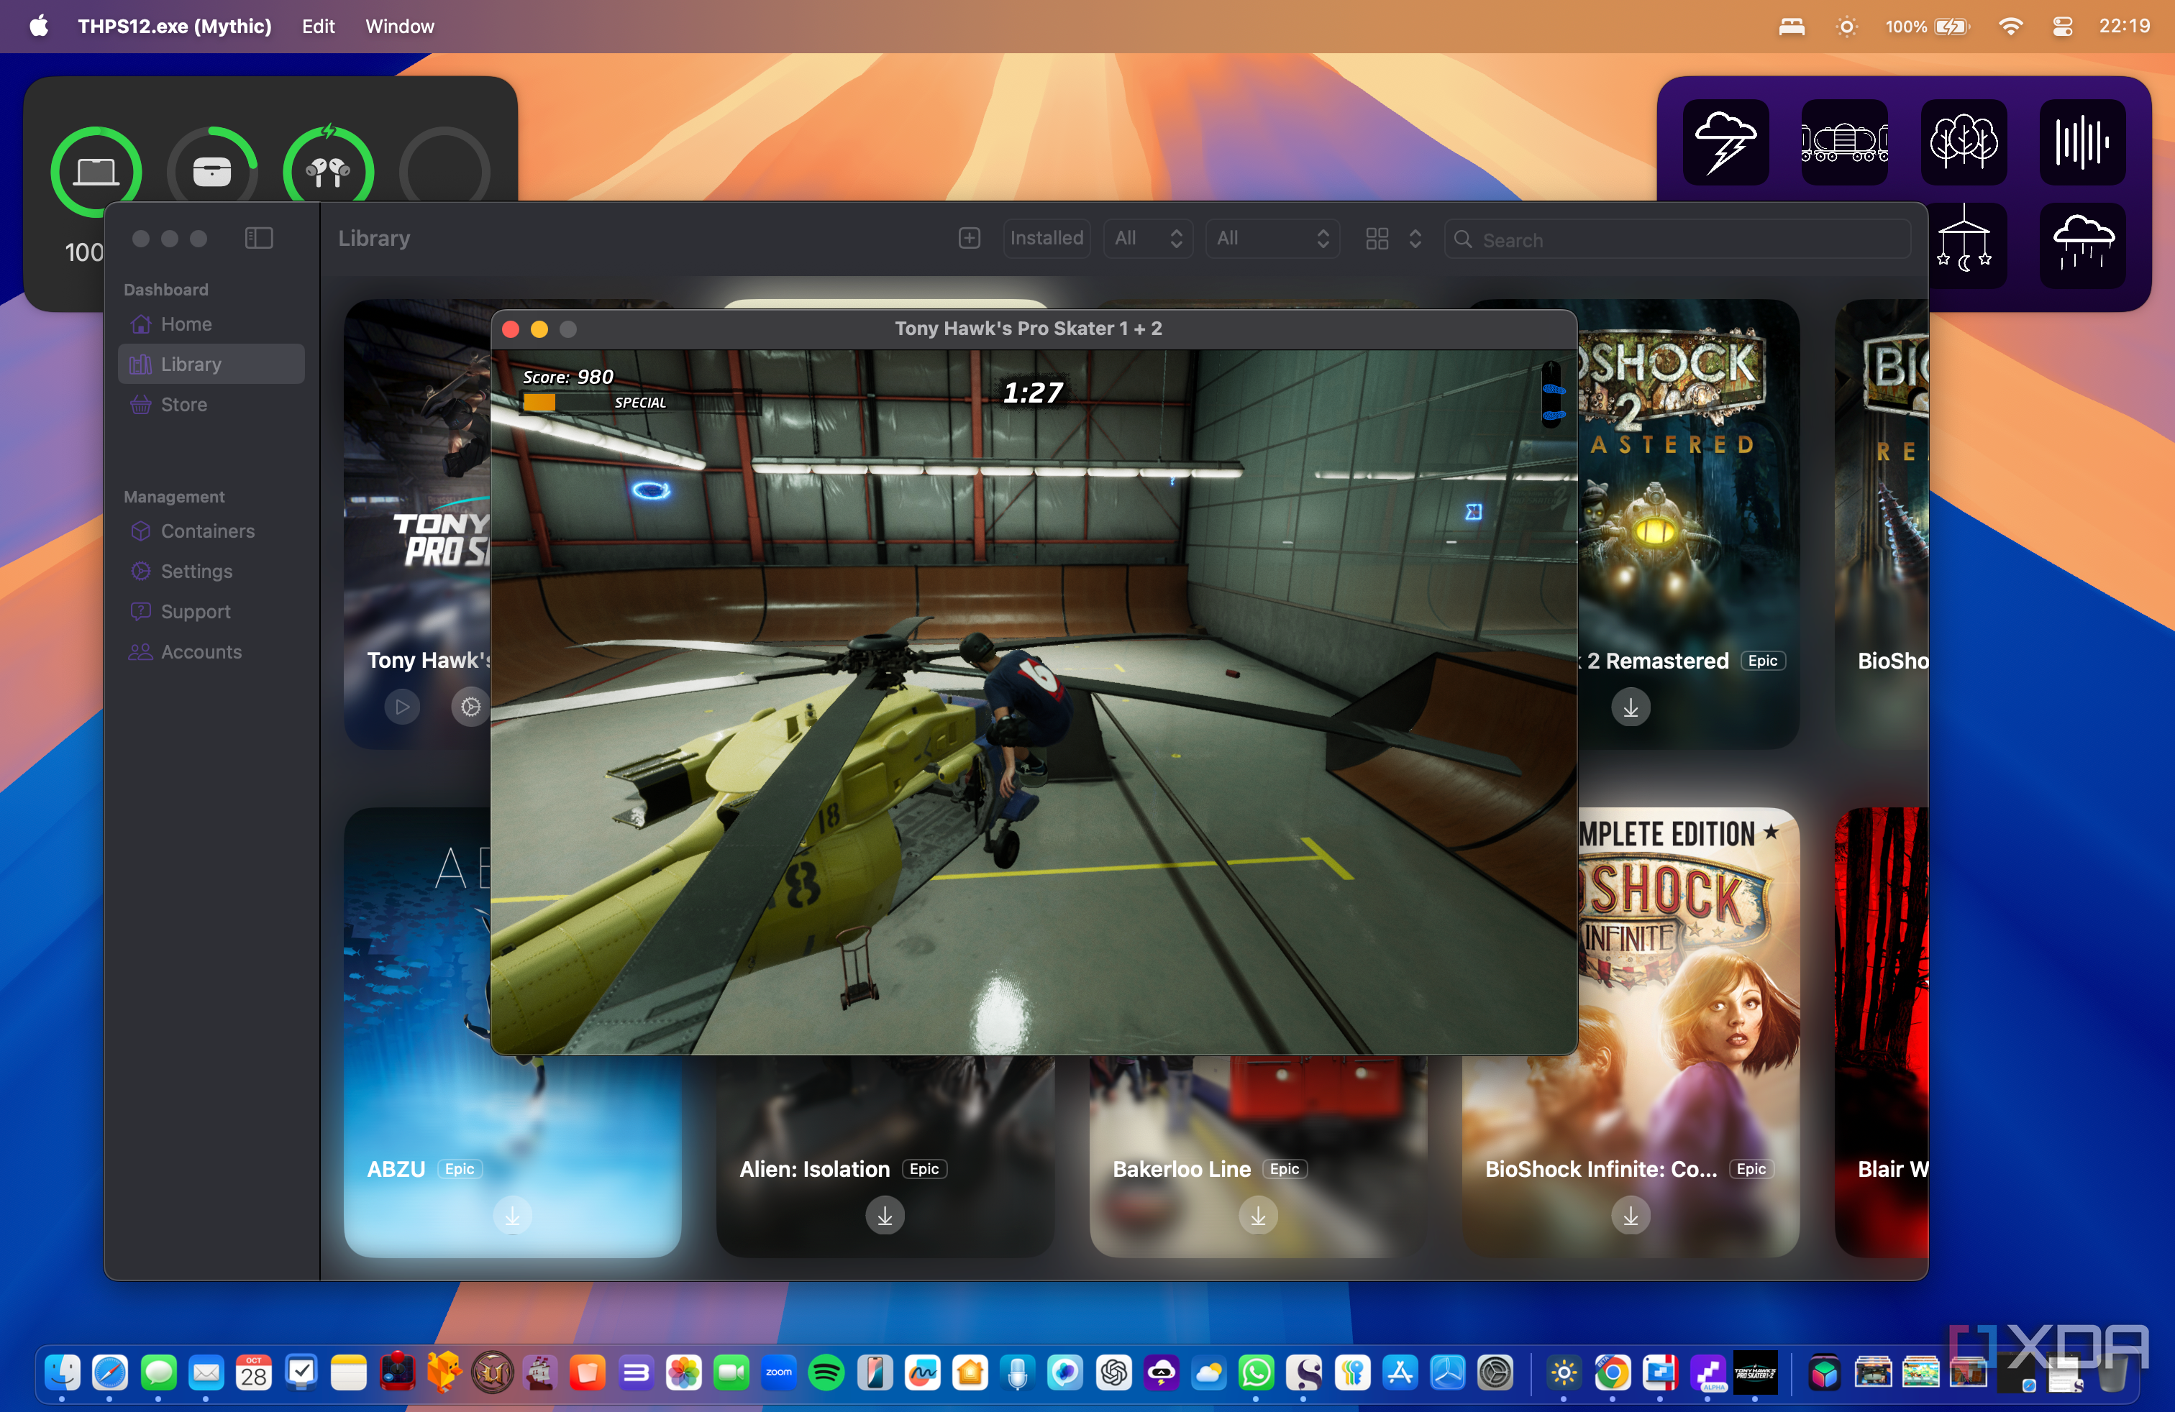2175x1412 pixels.
Task: Click the import game plus icon
Action: 969,239
